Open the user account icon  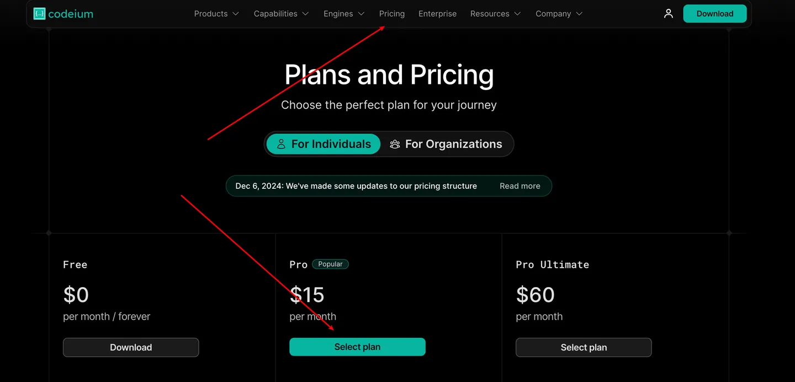point(669,14)
